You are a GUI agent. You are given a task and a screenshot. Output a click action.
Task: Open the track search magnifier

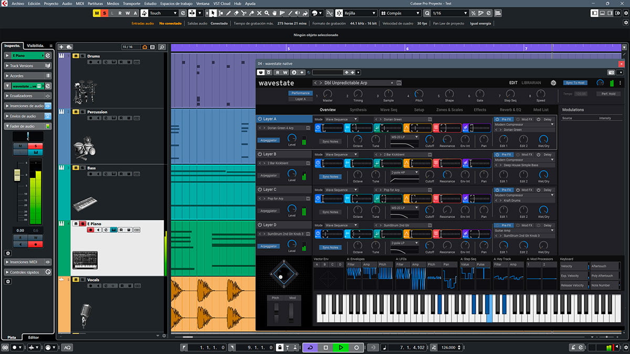(162, 47)
